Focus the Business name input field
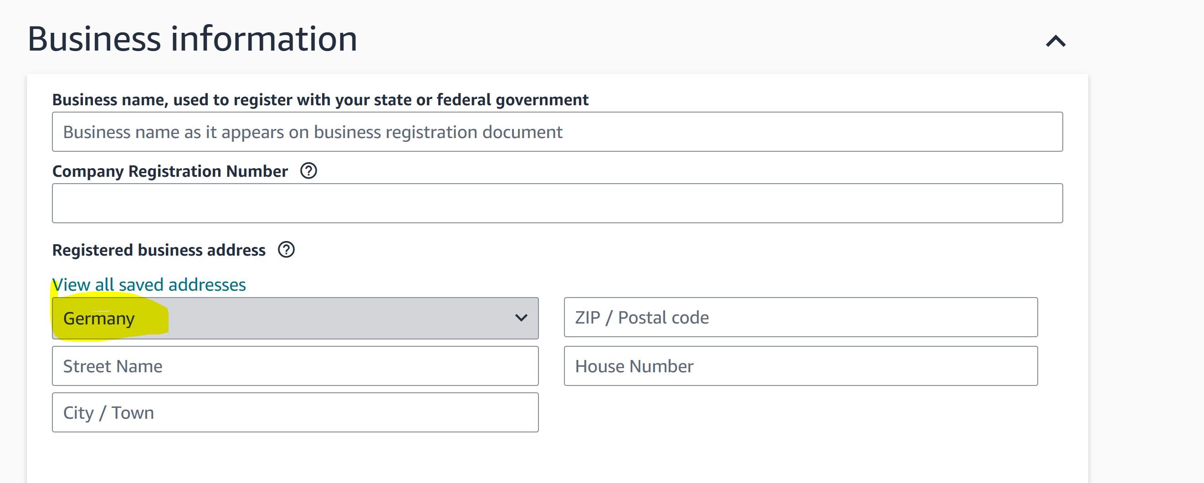Screen dimensions: 1204x483 click(558, 131)
